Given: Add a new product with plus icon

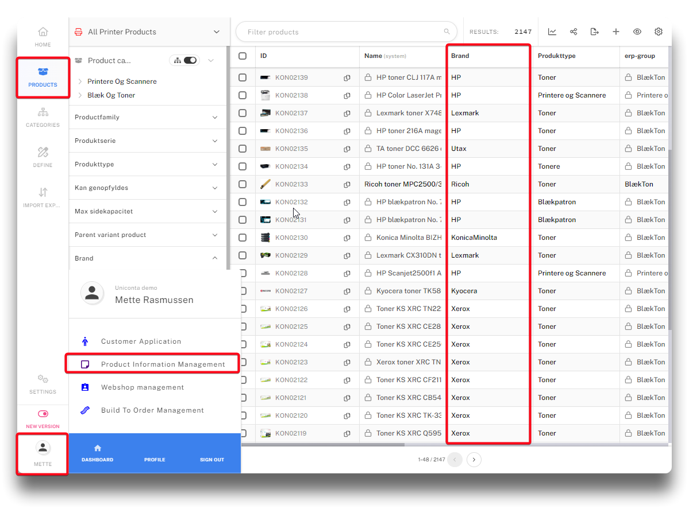Looking at the screenshot, I should (615, 32).
